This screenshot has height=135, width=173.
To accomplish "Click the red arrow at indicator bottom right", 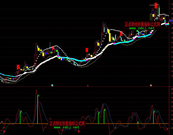I will [167, 129].
